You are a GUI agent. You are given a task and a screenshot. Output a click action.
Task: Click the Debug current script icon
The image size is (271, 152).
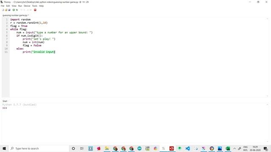[x=17, y=10]
